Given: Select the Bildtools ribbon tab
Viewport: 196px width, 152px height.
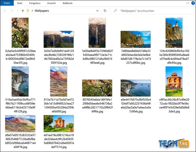Looking at the screenshot, I should 68,3.
